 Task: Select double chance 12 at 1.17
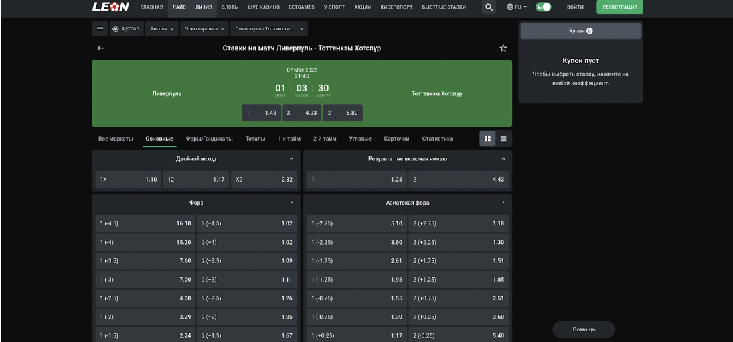click(x=196, y=179)
